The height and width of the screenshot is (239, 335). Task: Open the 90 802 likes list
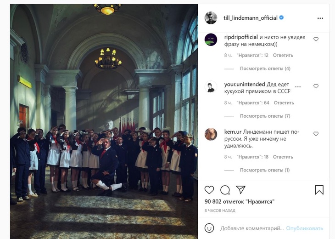click(x=239, y=202)
